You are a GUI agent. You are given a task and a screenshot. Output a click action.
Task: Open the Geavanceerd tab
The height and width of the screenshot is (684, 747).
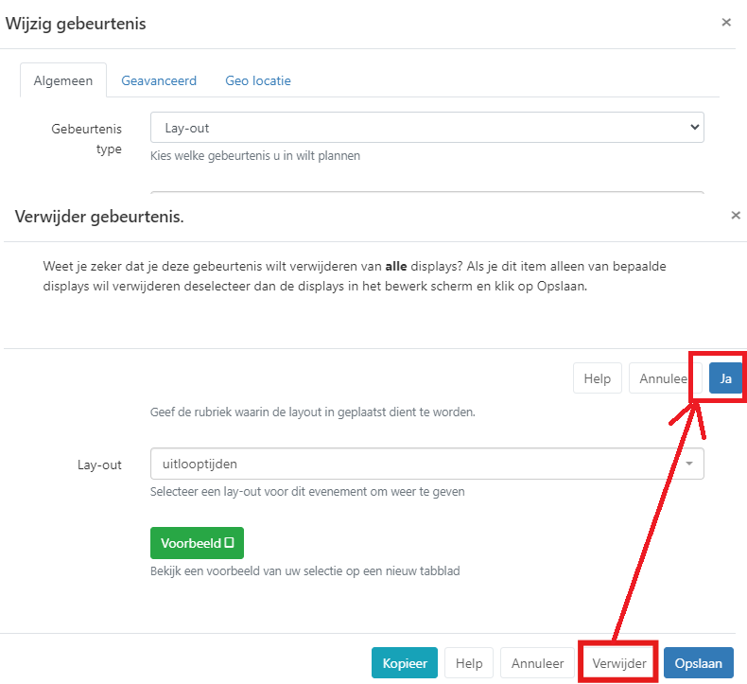point(159,80)
